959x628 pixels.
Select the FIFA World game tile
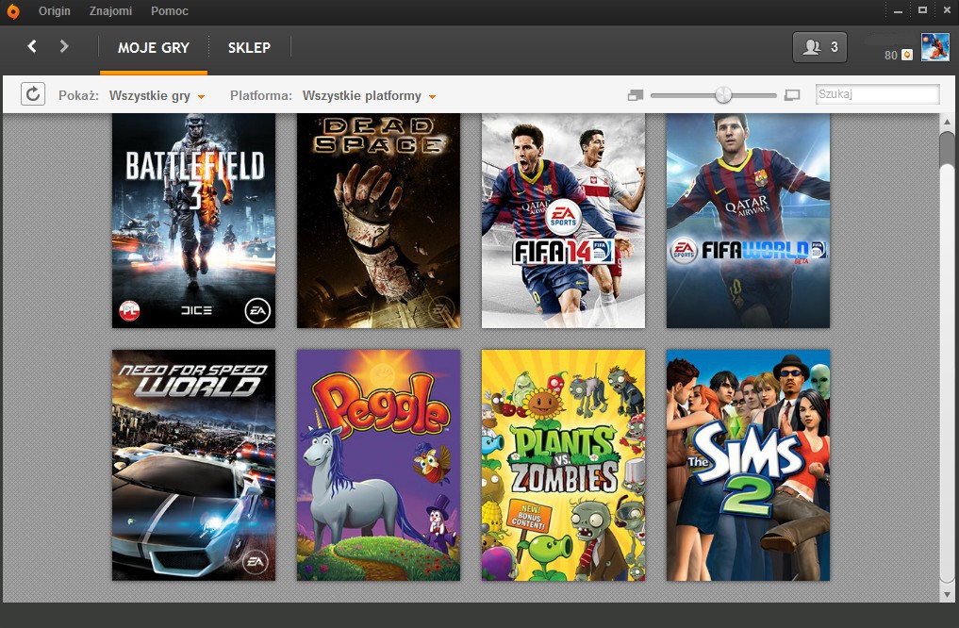pyautogui.click(x=748, y=221)
